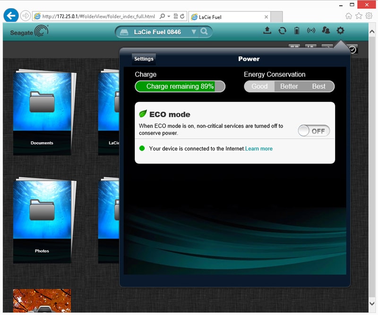Open address bar search dropdown arrow
This screenshot has height=315, width=378.
coord(169,17)
